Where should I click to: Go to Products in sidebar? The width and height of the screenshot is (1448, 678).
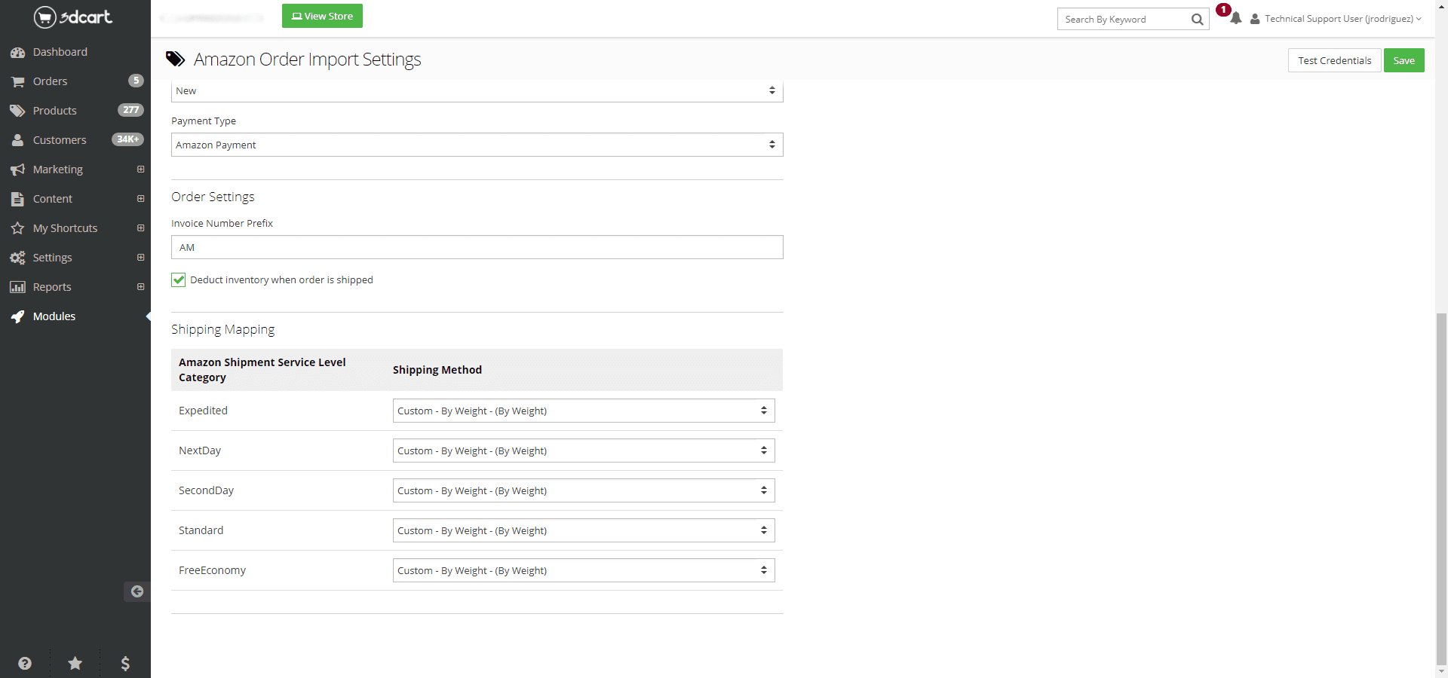point(54,111)
